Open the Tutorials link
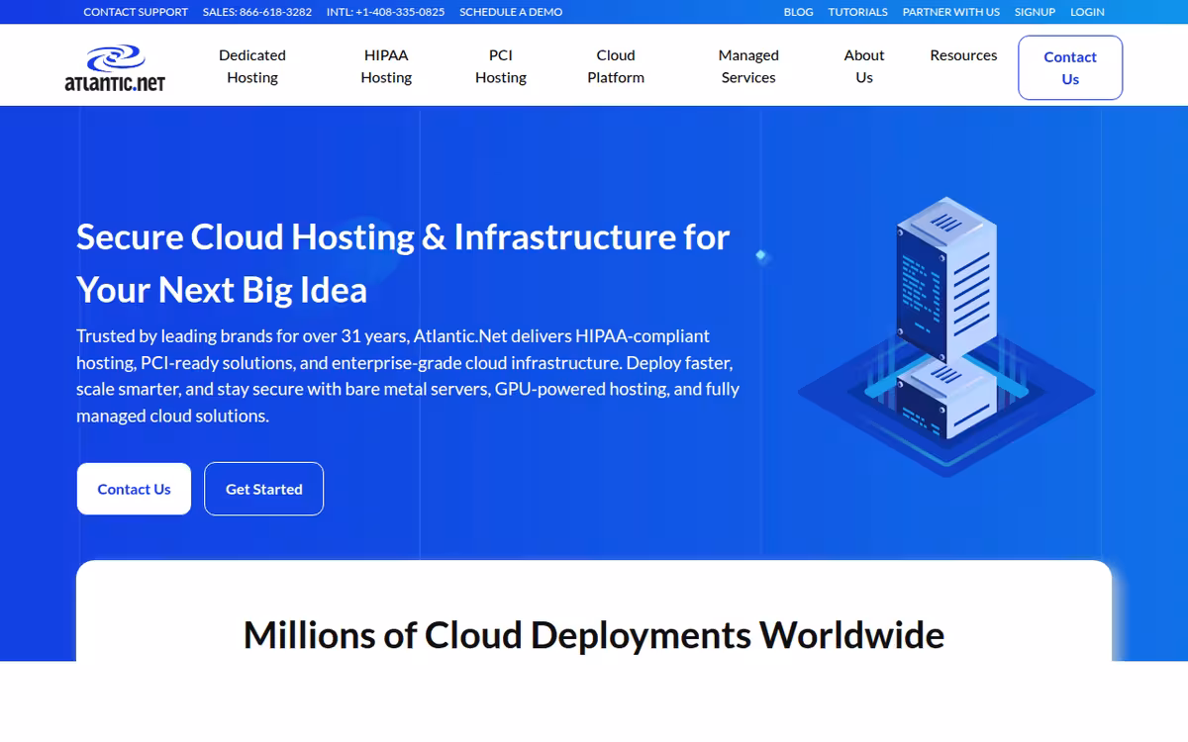Screen dimensions: 1188x742 coord(858,12)
